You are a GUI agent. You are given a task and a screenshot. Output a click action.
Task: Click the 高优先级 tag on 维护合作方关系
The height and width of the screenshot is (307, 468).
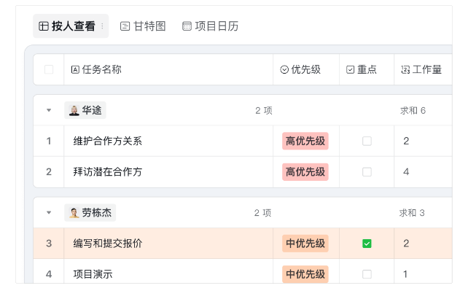305,141
